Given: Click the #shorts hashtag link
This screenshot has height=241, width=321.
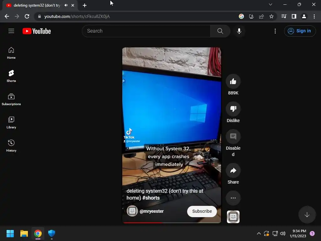Looking at the screenshot, I should 151,198.
